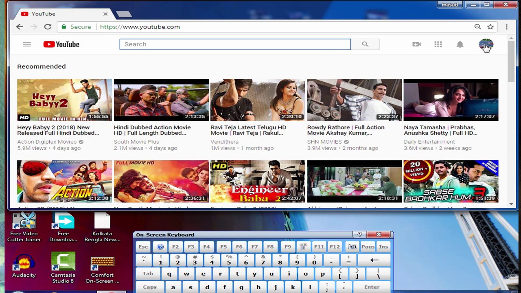Switch to the YouTube browser tab
The height and width of the screenshot is (293, 521).
point(61,14)
